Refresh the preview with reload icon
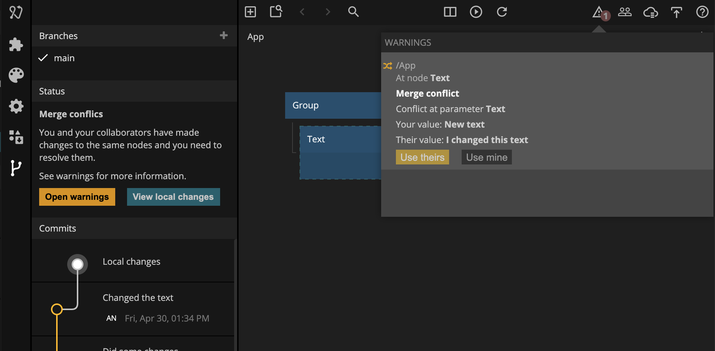This screenshot has height=351, width=715. (x=502, y=12)
